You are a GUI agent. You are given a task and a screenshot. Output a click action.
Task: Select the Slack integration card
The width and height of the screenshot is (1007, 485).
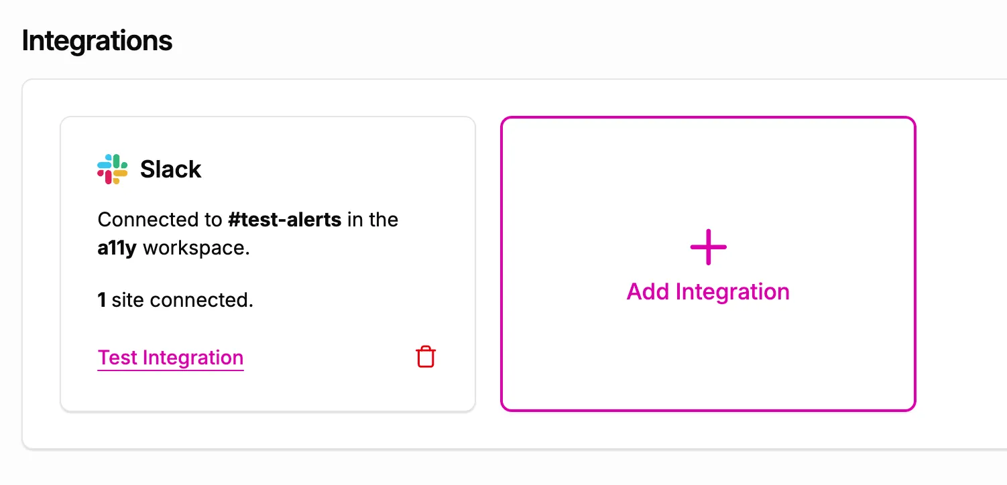pyautogui.click(x=268, y=263)
